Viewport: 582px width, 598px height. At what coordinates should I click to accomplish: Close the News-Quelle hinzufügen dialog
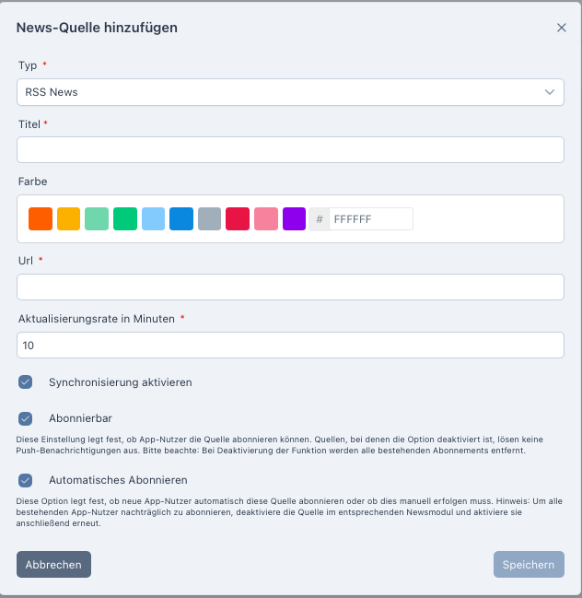562,28
